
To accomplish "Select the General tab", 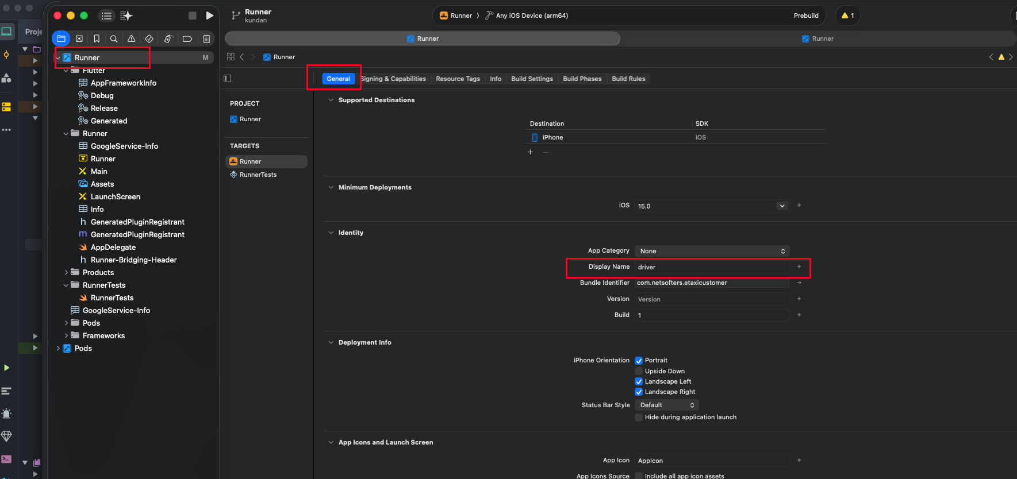I will tap(338, 79).
